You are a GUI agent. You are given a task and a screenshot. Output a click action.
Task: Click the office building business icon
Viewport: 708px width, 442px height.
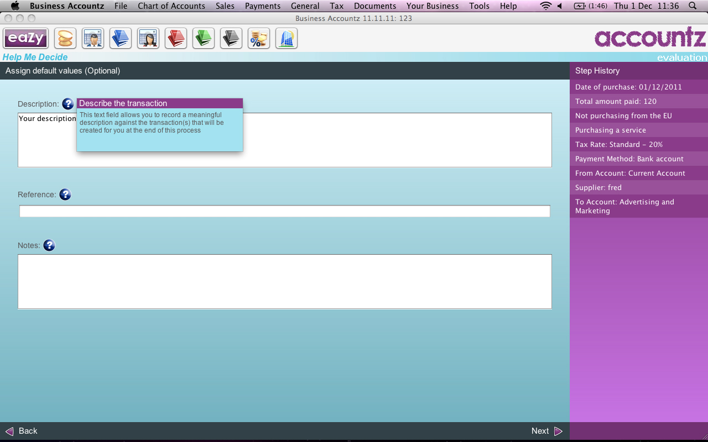pyautogui.click(x=287, y=39)
